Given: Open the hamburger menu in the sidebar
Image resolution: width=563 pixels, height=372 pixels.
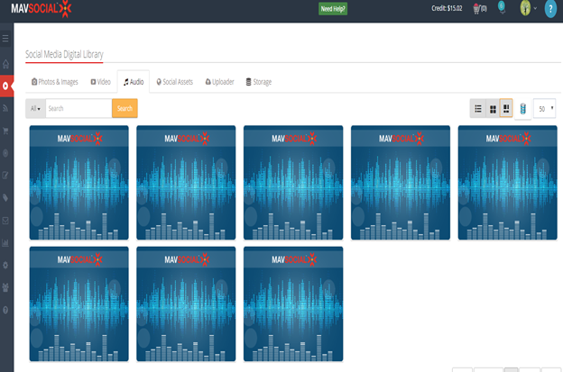Looking at the screenshot, I should tap(5, 39).
